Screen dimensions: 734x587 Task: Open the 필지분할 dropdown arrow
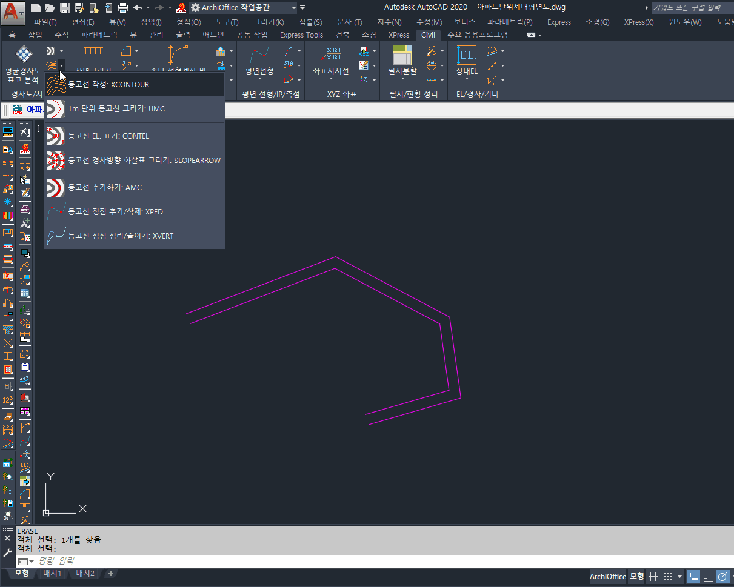[x=402, y=80]
